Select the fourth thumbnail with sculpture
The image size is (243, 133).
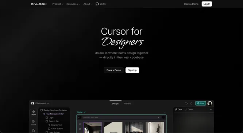(x=155, y=128)
